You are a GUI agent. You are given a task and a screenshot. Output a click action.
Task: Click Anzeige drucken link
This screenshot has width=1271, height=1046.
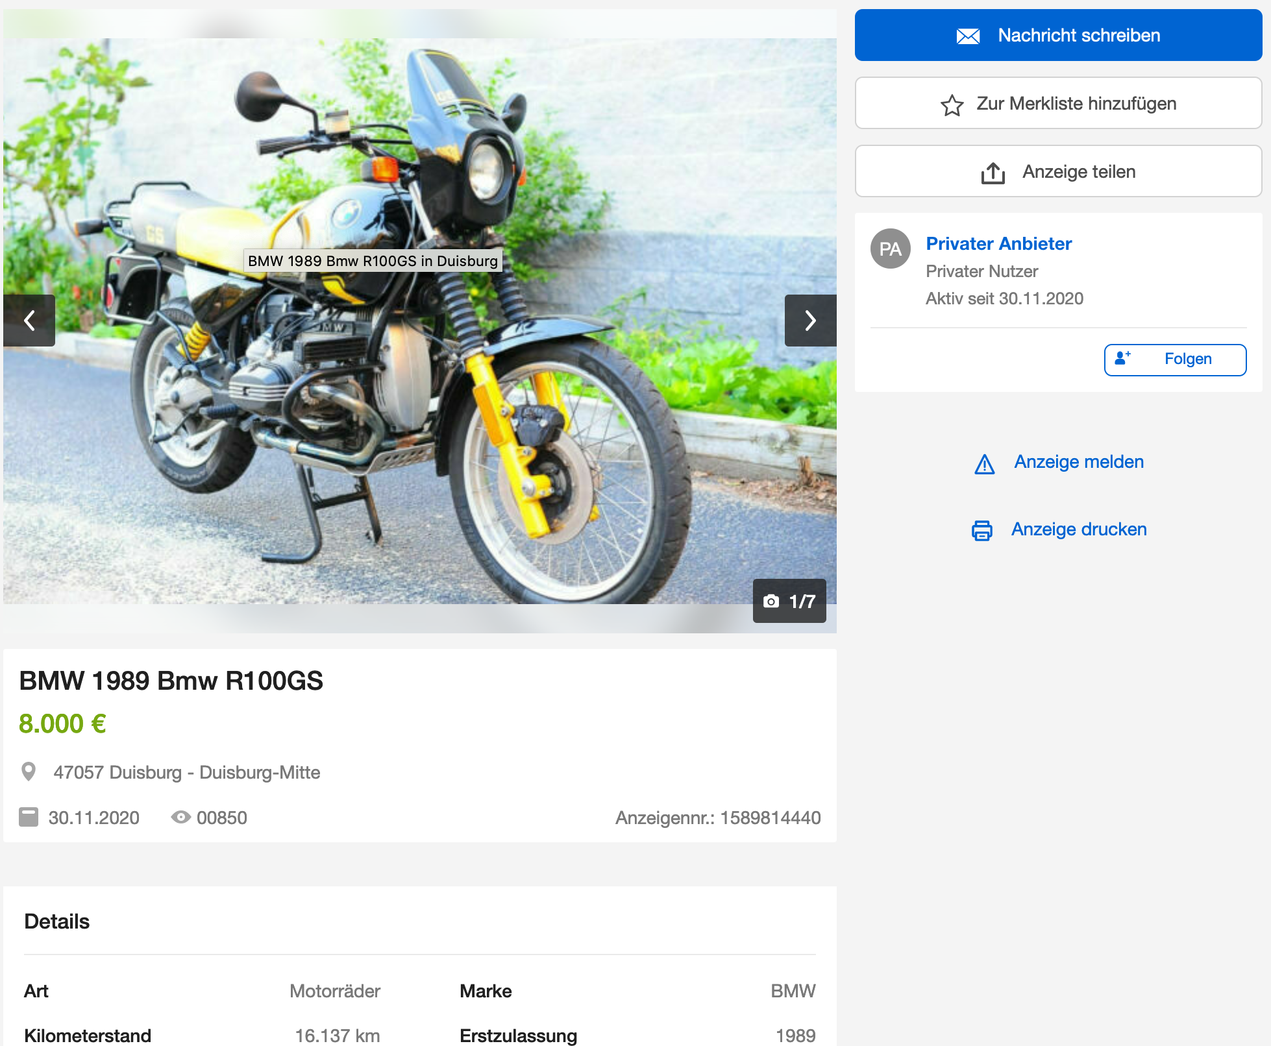(1078, 529)
